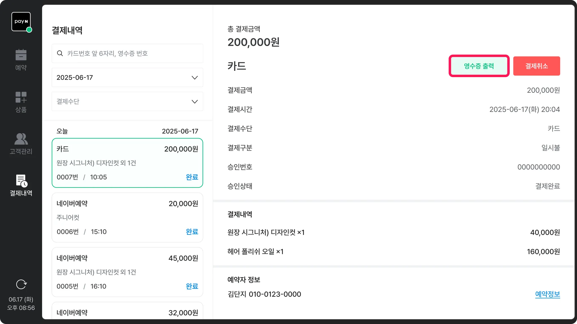This screenshot has width=577, height=324.
Task: Open the 고객관리 customers icon
Action: pyautogui.click(x=21, y=139)
